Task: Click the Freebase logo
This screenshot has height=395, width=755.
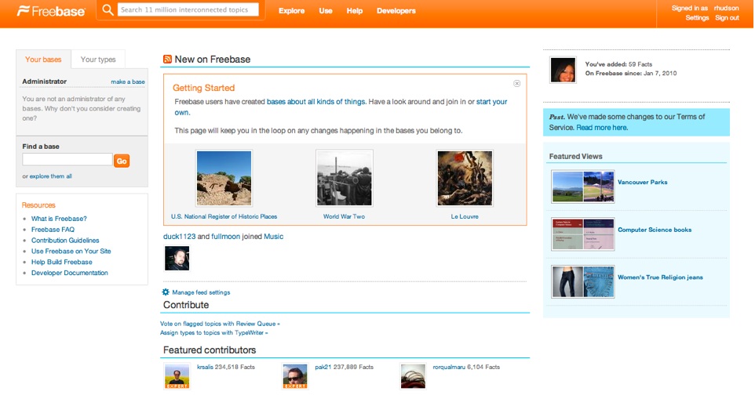Action: [x=51, y=11]
